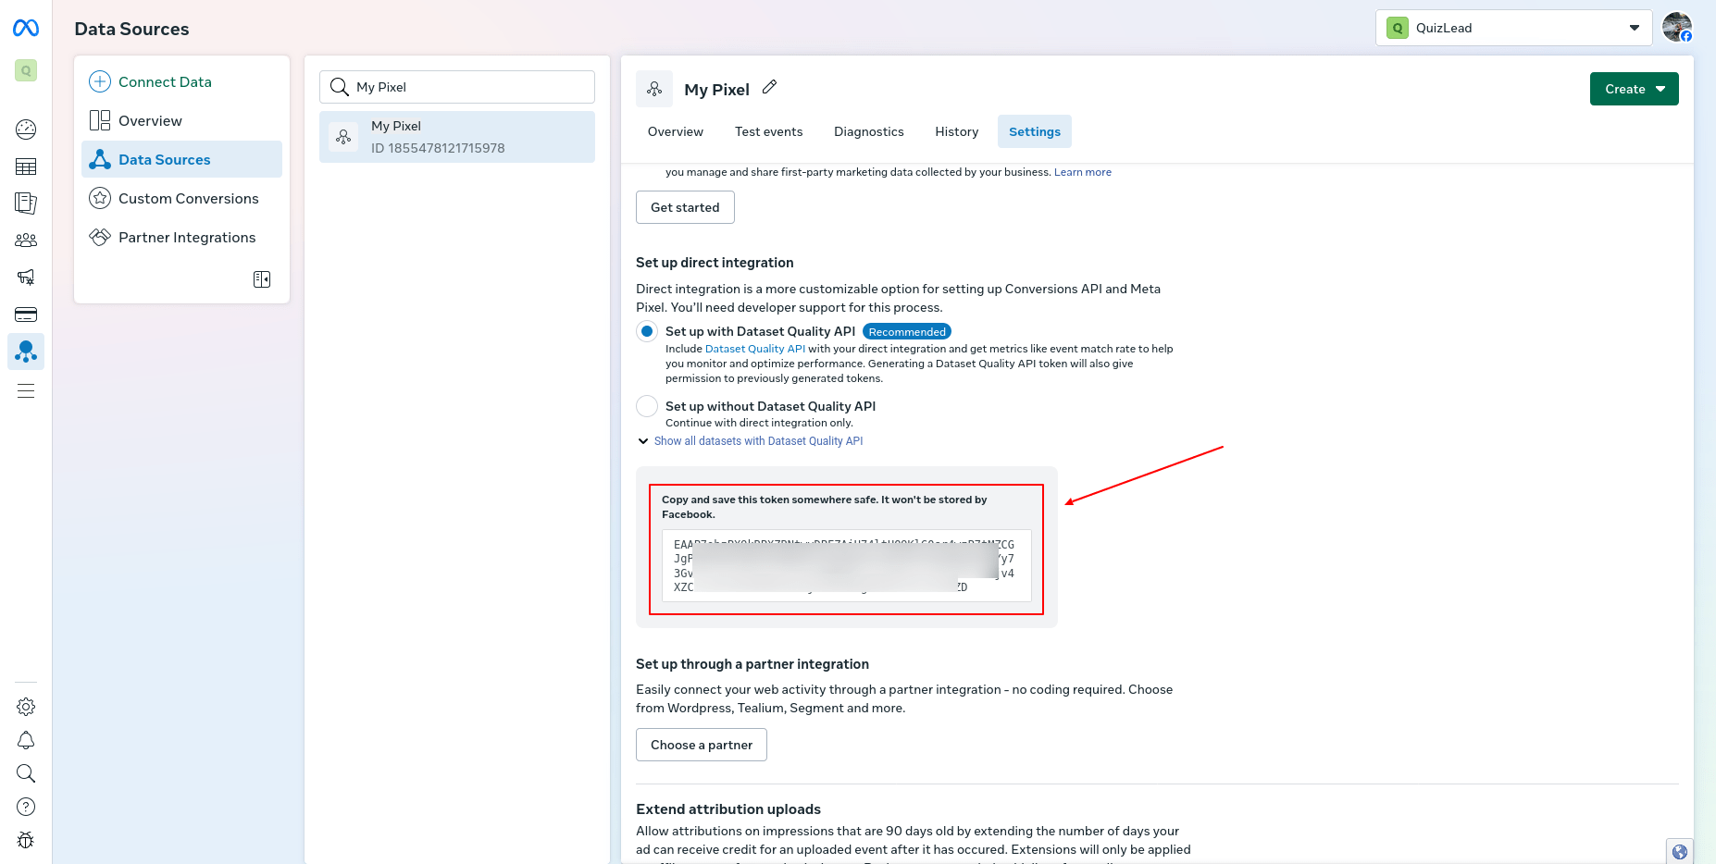This screenshot has width=1716, height=864.
Task: Select the My Pixel dataset row in the list
Action: coord(457,137)
